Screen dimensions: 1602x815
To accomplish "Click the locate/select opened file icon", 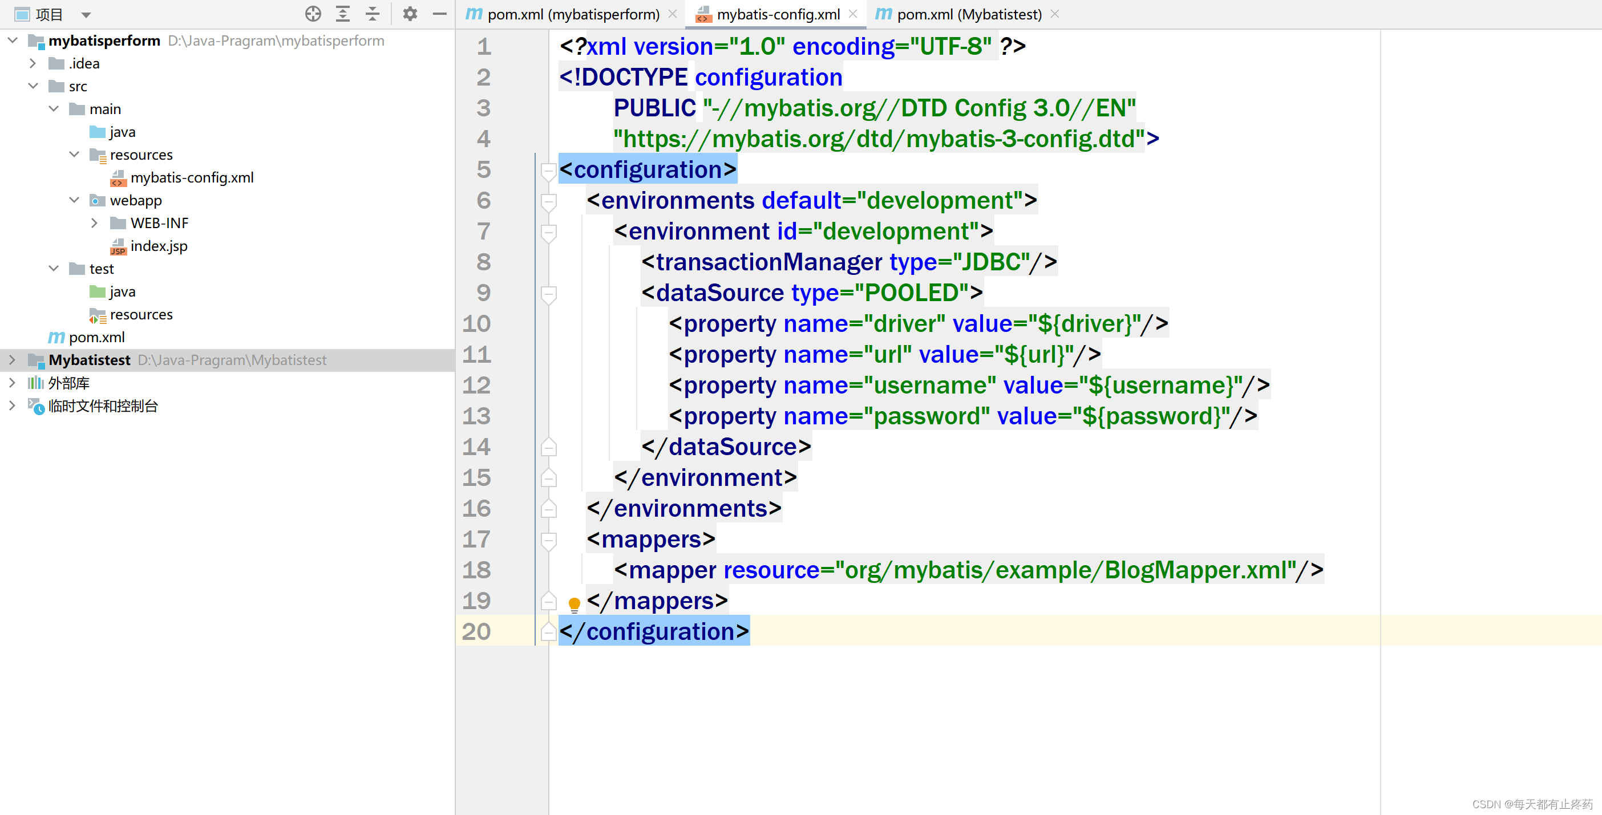I will [x=313, y=14].
